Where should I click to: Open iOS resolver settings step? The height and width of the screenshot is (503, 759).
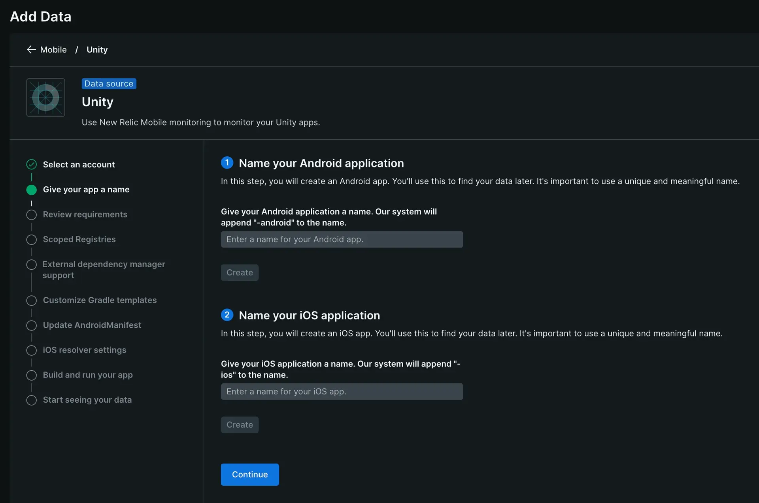pyautogui.click(x=85, y=350)
